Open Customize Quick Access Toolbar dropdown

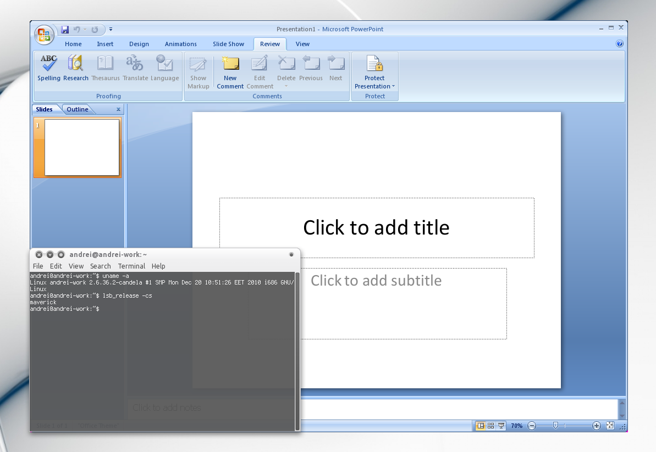tap(111, 30)
